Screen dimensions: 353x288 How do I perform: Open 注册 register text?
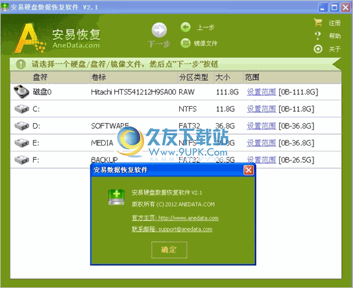tap(335, 23)
